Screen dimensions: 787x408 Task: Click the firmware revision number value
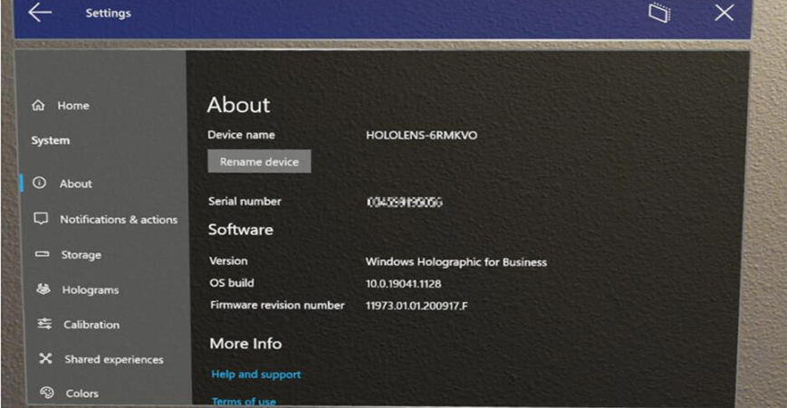point(416,306)
